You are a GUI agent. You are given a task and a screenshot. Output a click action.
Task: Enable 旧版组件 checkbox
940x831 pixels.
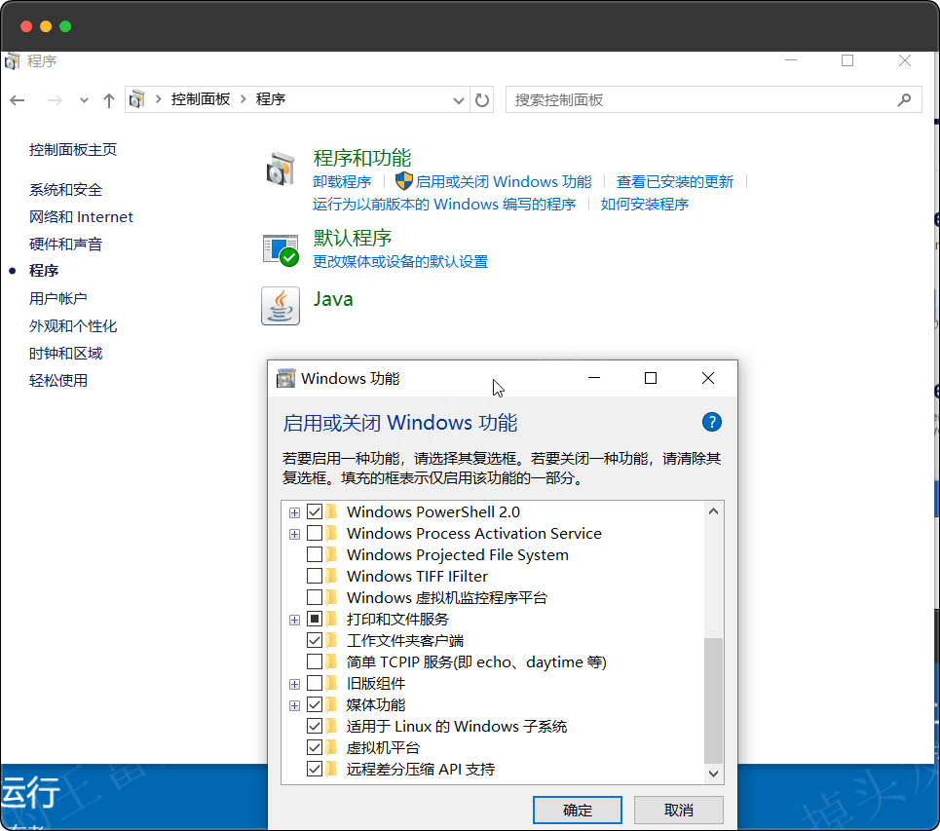pyautogui.click(x=315, y=683)
